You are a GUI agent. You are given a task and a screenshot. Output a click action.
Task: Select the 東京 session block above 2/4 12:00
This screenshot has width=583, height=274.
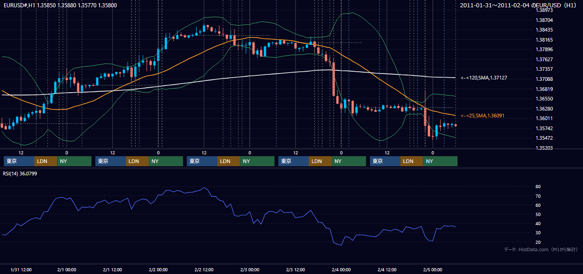[x=385, y=161]
